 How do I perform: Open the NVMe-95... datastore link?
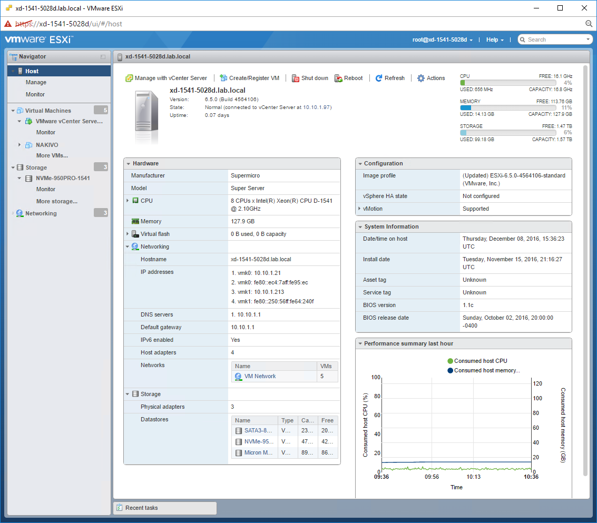click(x=259, y=441)
